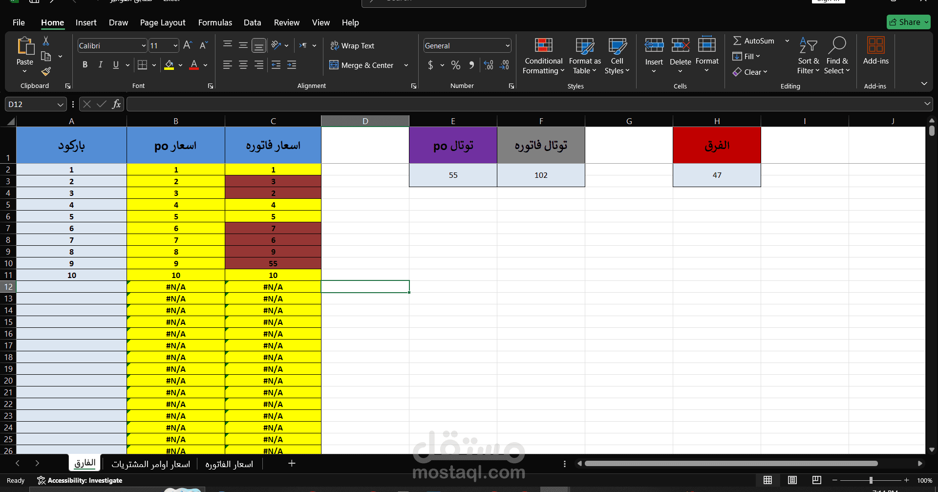Click the Cut scissors icon
This screenshot has height=492, width=938.
tap(46, 41)
